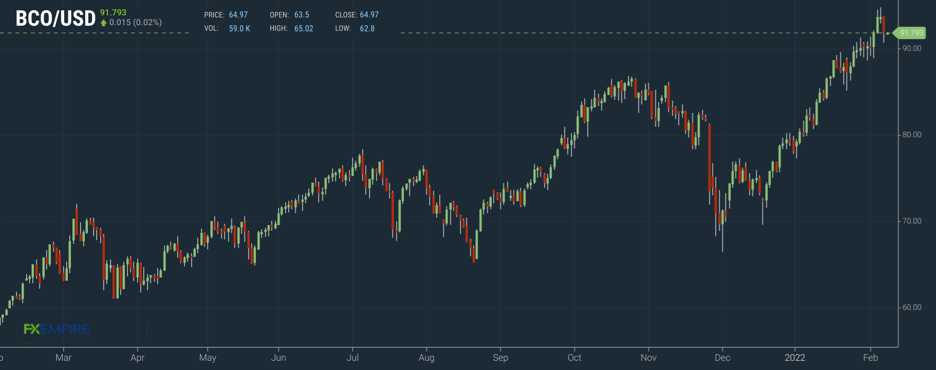Screen dimensions: 936x370
Task: Select the CLOSE value 64.97
Action: [369, 15]
